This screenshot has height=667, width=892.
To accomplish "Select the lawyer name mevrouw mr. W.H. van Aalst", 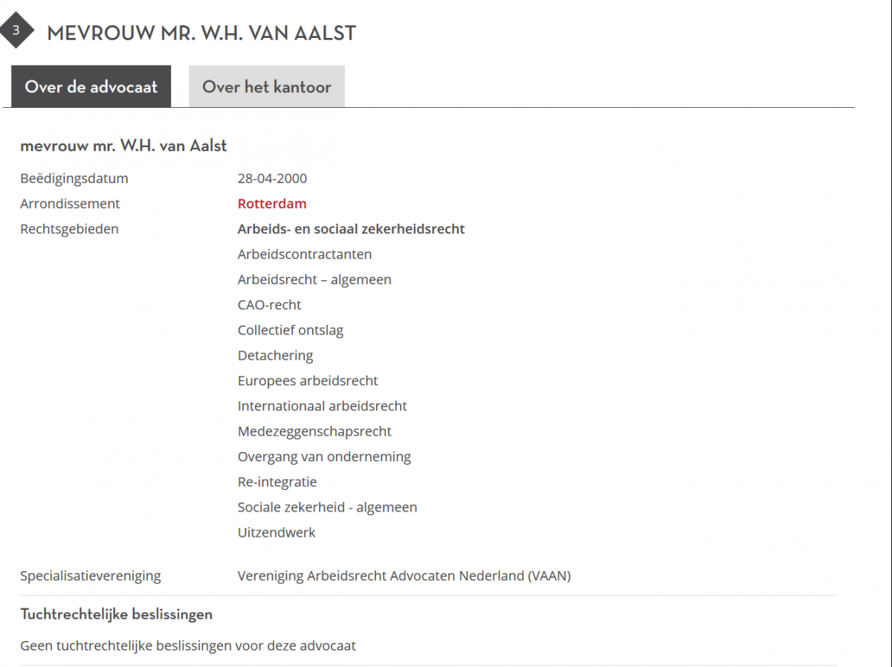I will click(x=123, y=145).
